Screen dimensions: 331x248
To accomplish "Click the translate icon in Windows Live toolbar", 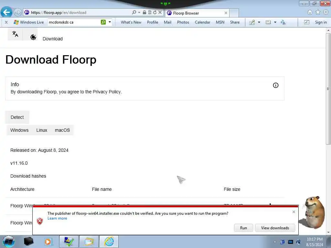I will (283, 22).
